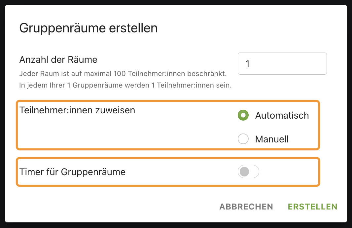Screen dimensions: 352x228
Task: Click the "Automatisch" text label
Action: (x=282, y=115)
